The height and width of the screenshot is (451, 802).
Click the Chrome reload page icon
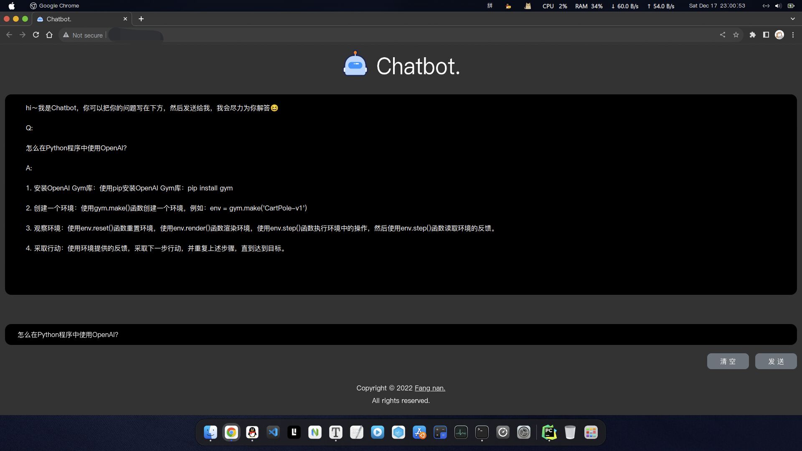coord(36,35)
